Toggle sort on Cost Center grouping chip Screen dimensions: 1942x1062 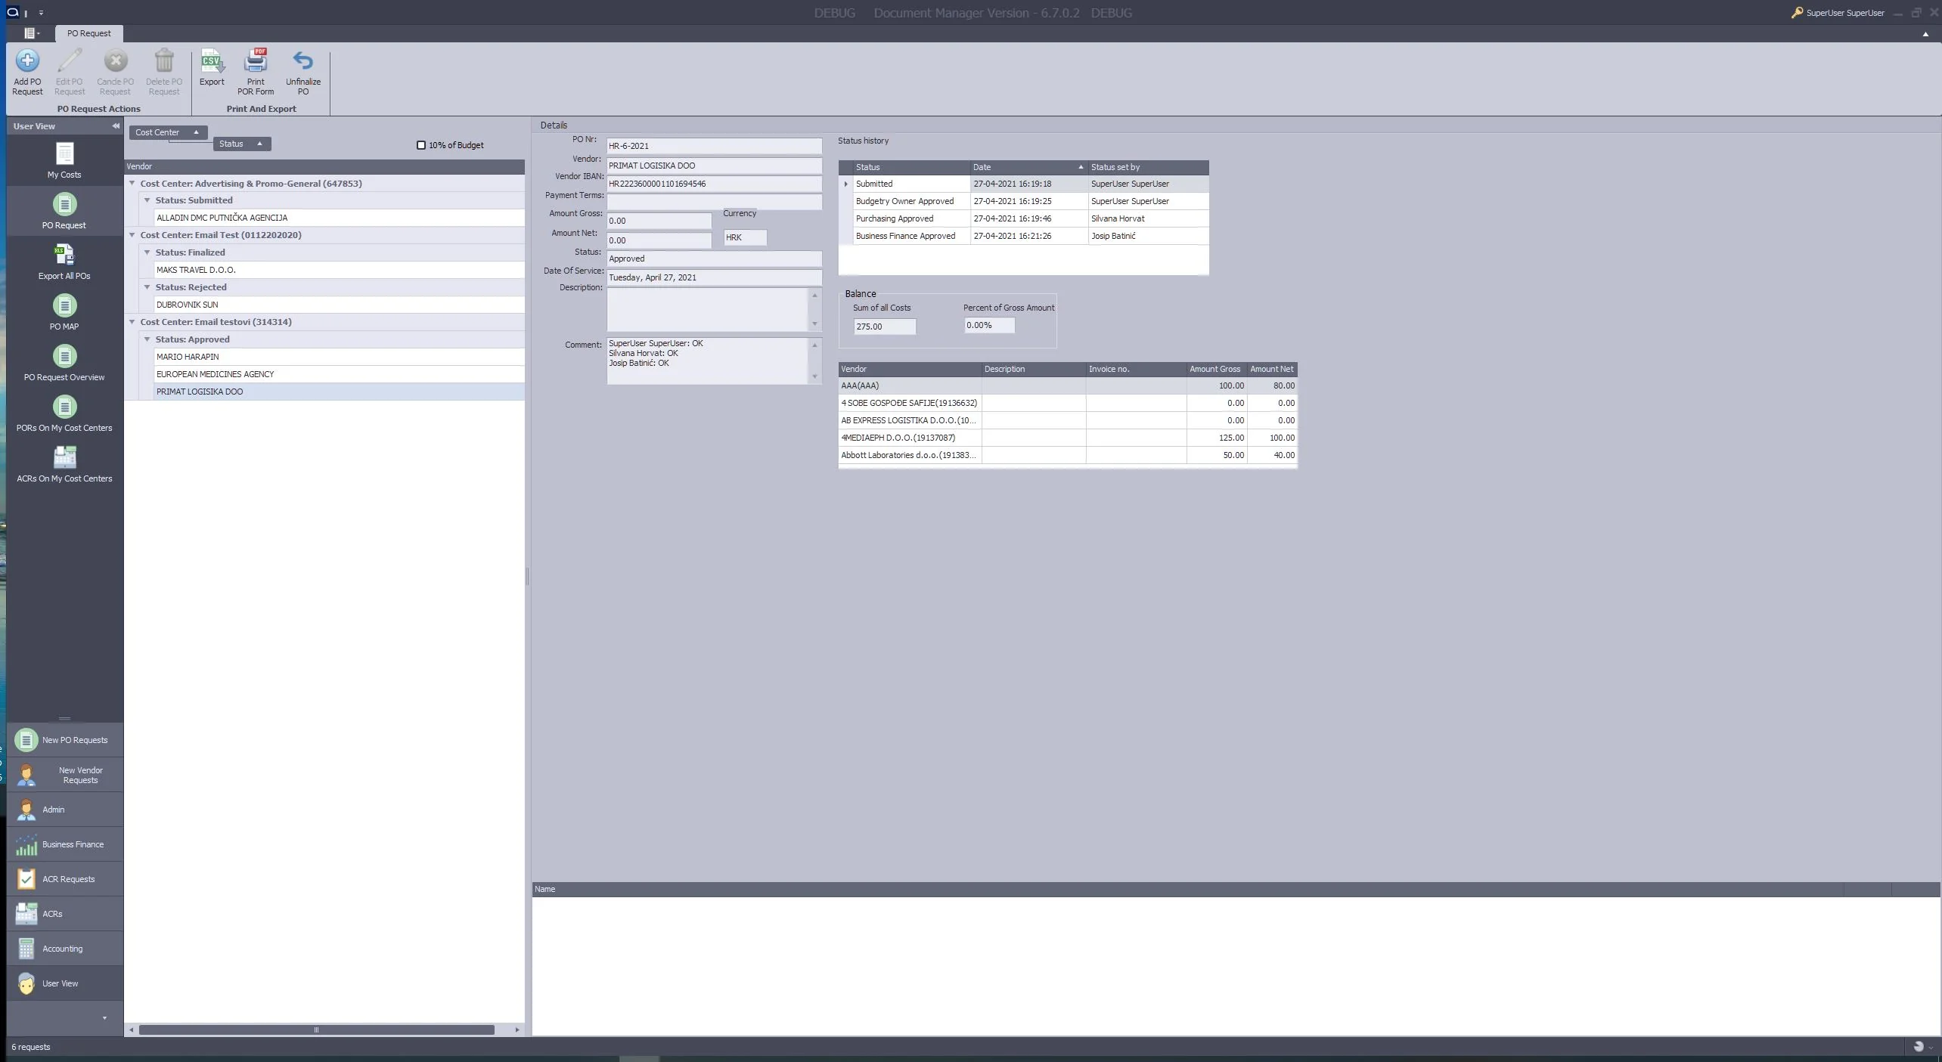(x=168, y=132)
